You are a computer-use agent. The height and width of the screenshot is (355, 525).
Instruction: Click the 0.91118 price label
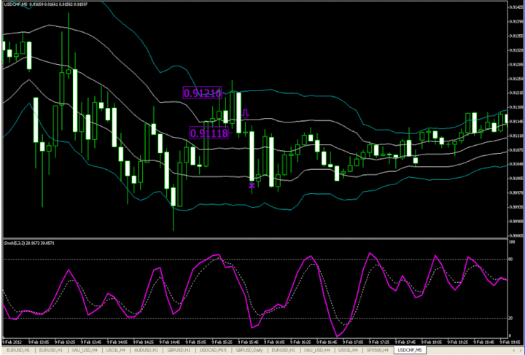point(209,133)
